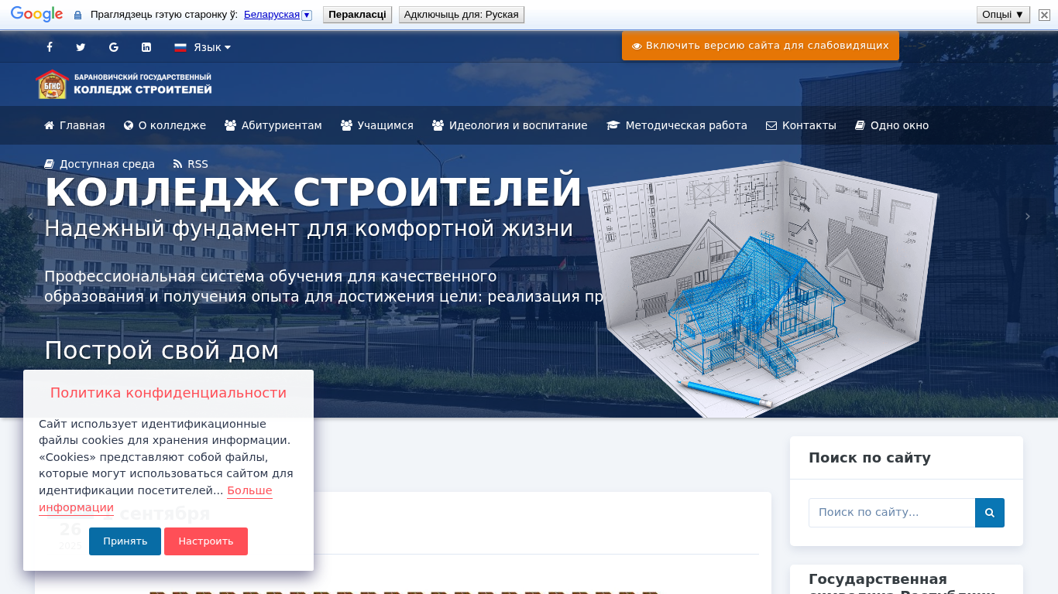Viewport: 1058px width, 594px height.
Task: Click the Беларуская language link
Action: [x=271, y=15]
